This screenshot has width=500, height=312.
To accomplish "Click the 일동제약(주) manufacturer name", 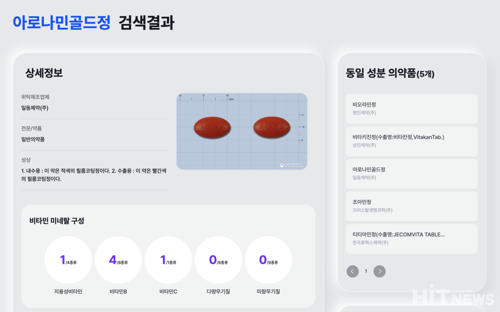I will coord(35,108).
